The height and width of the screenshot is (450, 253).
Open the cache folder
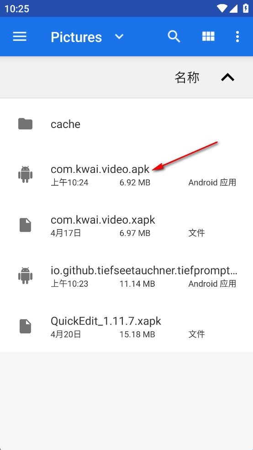click(126, 124)
